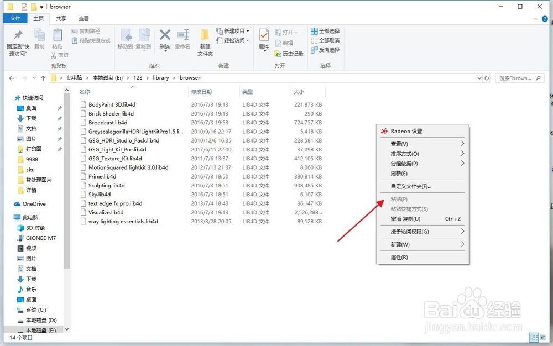This screenshot has width=553, height=346.
Task: Click '123' in the address breadcrumb
Action: pyautogui.click(x=138, y=78)
